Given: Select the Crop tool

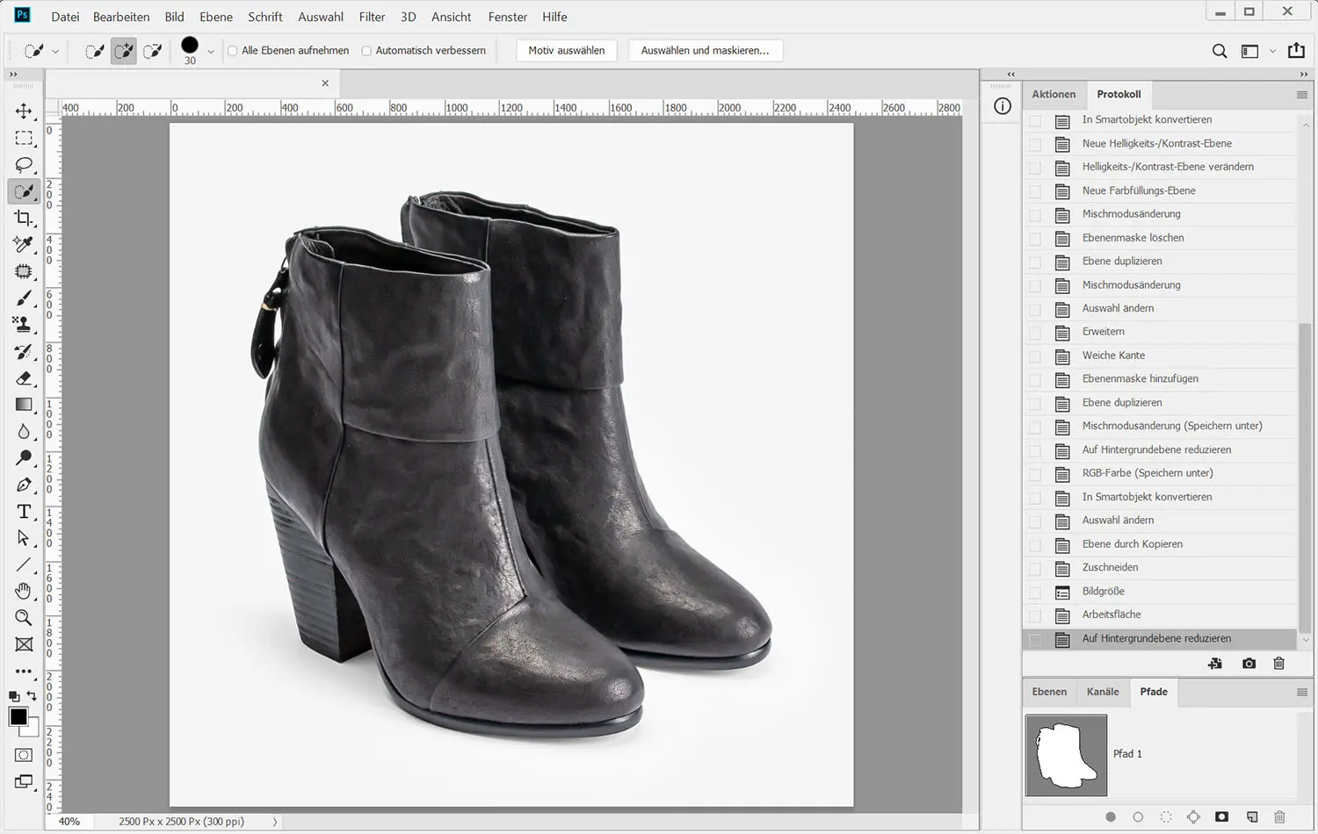Looking at the screenshot, I should click(24, 218).
